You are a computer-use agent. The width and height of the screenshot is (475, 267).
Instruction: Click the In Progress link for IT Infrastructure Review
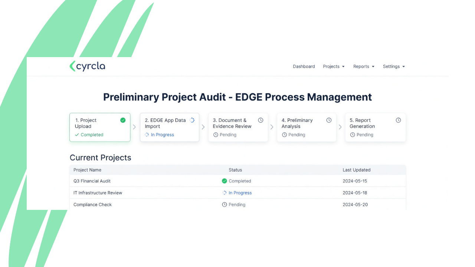pyautogui.click(x=240, y=193)
